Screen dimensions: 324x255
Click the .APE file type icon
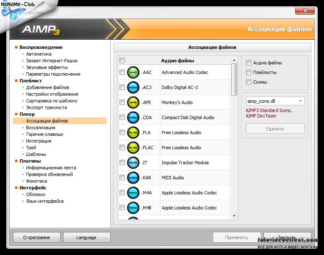point(133,102)
